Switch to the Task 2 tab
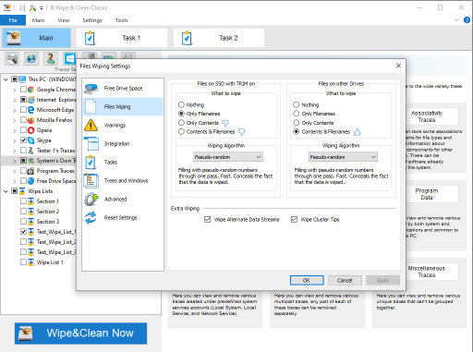473x352 pixels. click(x=219, y=38)
